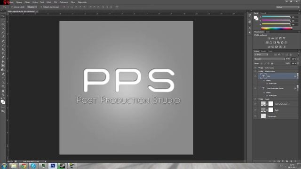Click add layer style fx icon at panel bottom

274,161
